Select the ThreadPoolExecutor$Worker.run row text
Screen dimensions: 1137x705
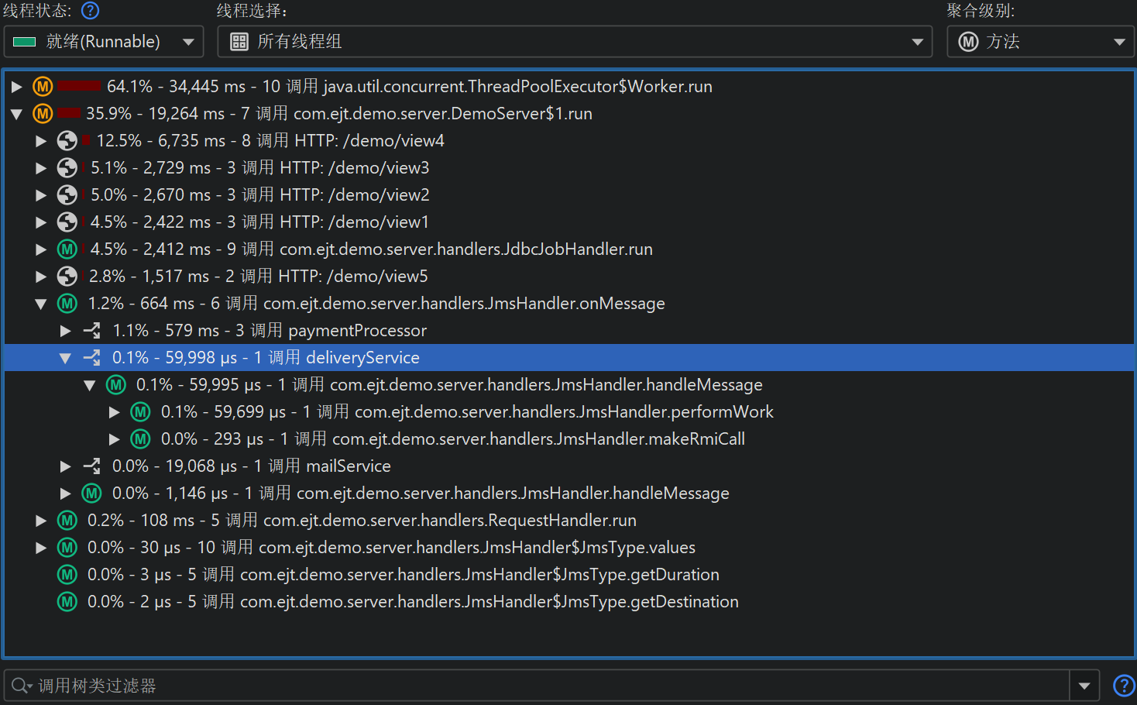pyautogui.click(x=410, y=87)
